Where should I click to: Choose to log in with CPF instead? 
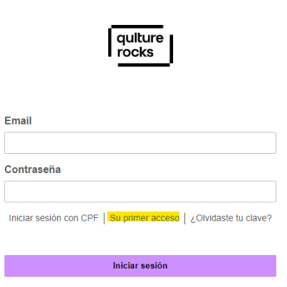pos(53,218)
